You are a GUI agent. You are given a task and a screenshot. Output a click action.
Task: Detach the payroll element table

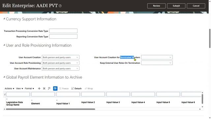tap(76, 89)
